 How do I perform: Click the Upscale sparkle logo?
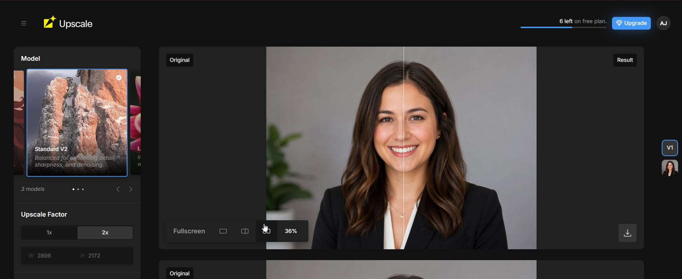(x=50, y=22)
